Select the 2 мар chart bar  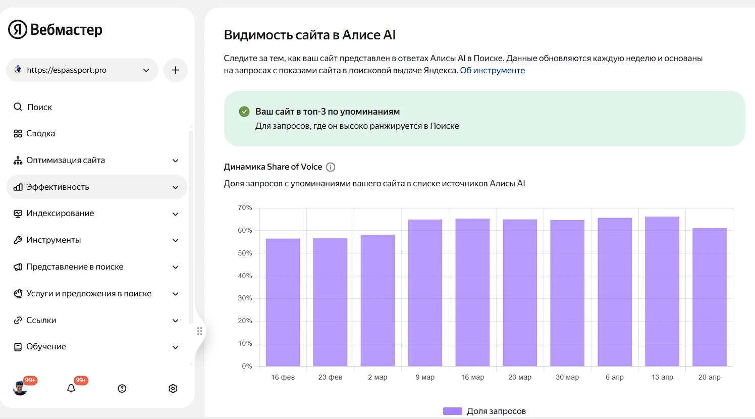pos(378,300)
